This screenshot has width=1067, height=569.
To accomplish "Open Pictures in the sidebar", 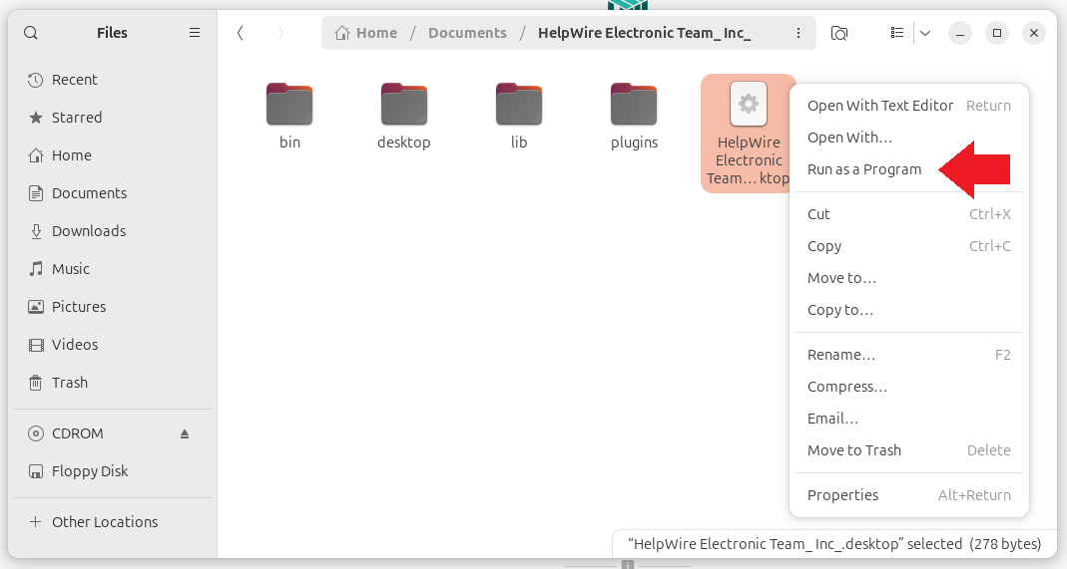I will click(112, 307).
